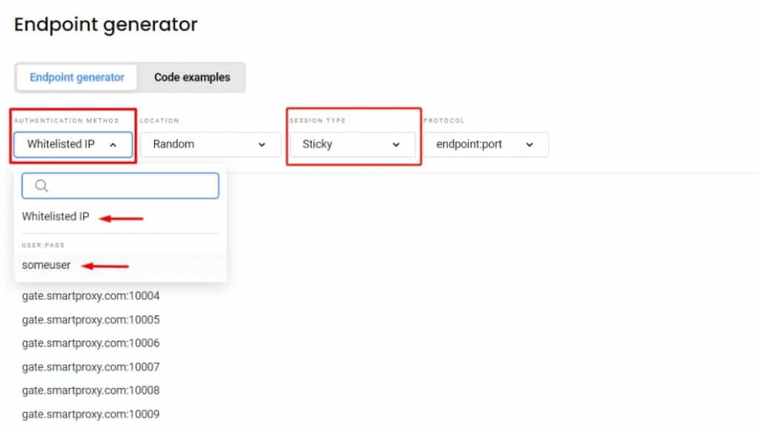Click the Location dropdown chevron arrow
This screenshot has height=433, width=759.
click(262, 145)
